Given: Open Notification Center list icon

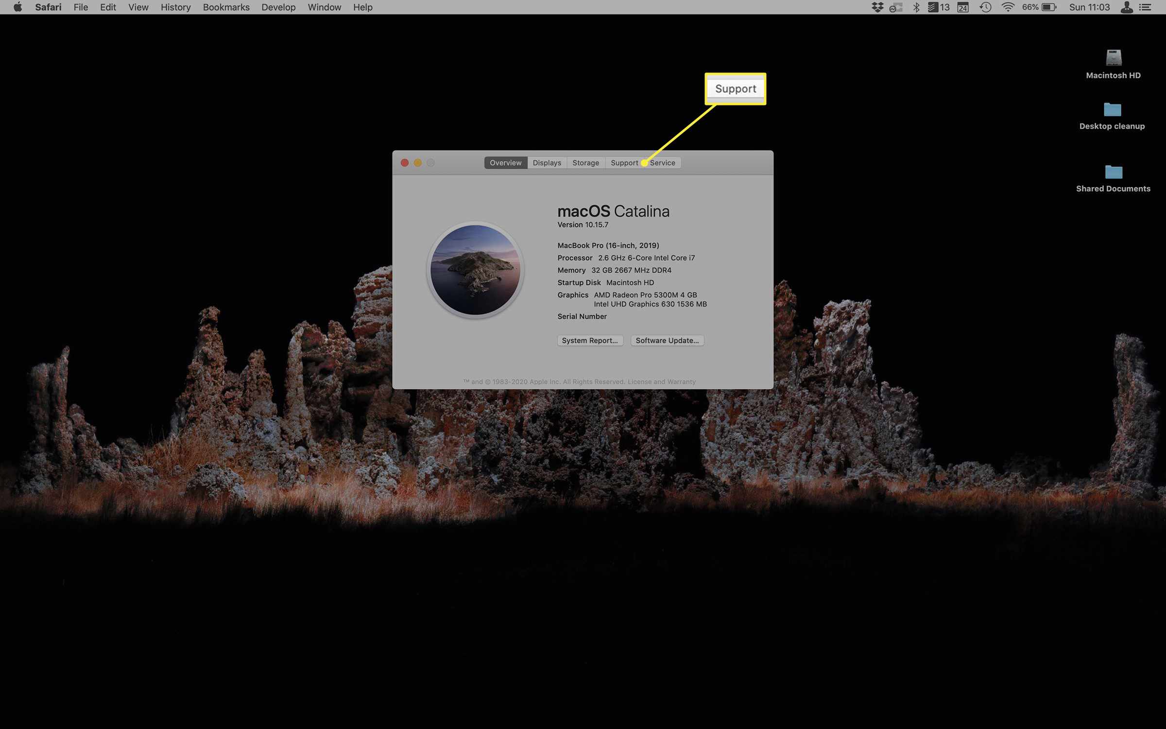Looking at the screenshot, I should tap(1145, 7).
